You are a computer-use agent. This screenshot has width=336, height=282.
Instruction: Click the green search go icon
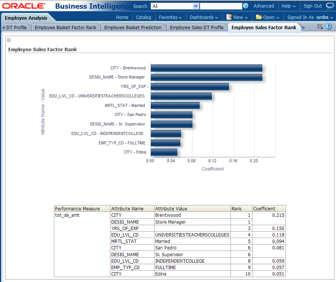246,6
